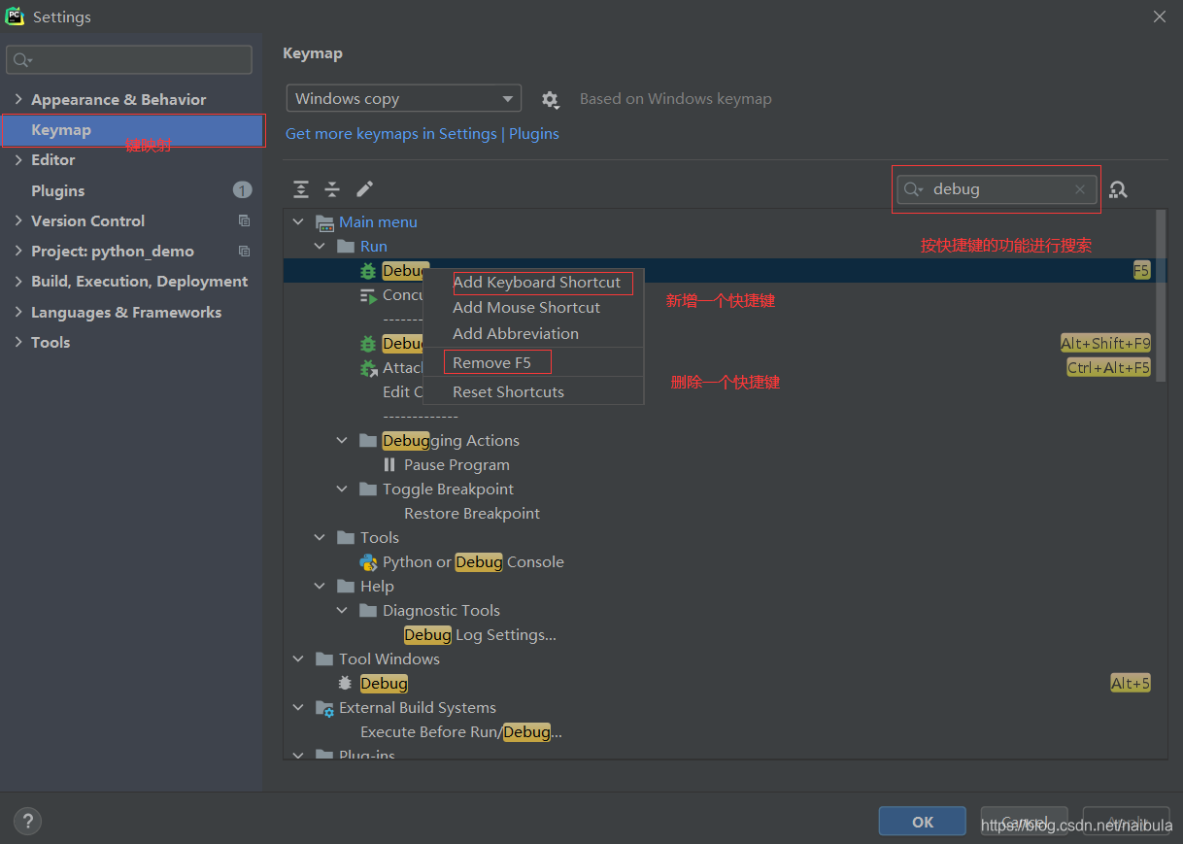Choose Add Mouse Shortcut from context menu
Screen dimensions: 1183x844
click(533, 308)
